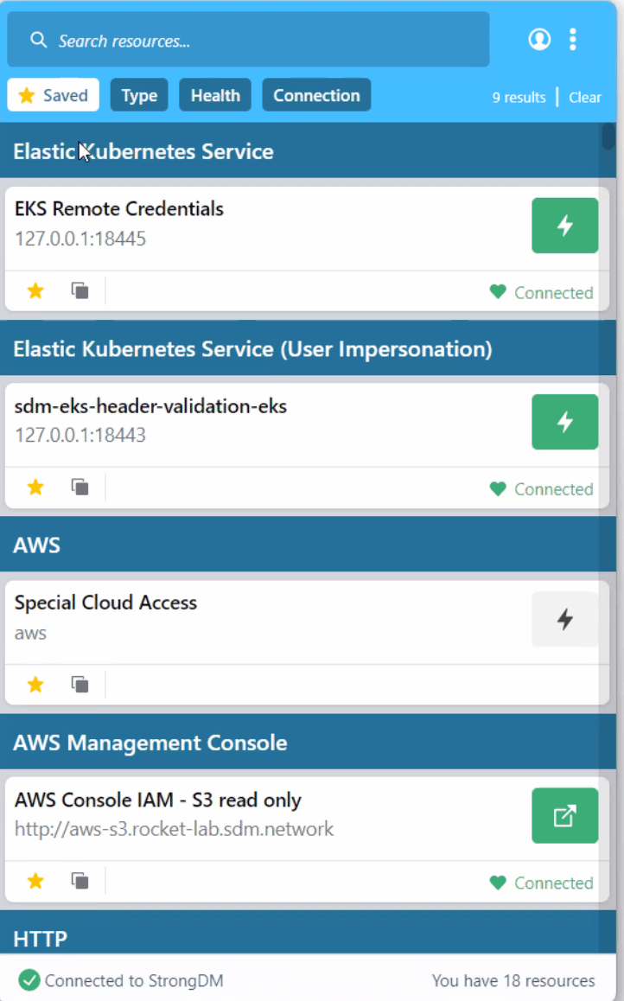Select the Special Cloud Access name
This screenshot has width=624, height=1001.
click(106, 603)
